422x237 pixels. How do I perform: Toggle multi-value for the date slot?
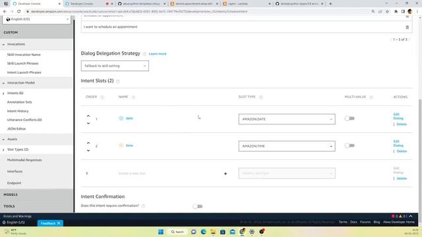(x=349, y=118)
